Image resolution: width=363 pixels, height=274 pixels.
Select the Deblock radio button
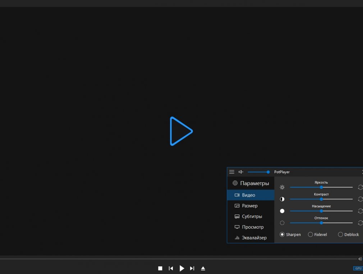348,234
